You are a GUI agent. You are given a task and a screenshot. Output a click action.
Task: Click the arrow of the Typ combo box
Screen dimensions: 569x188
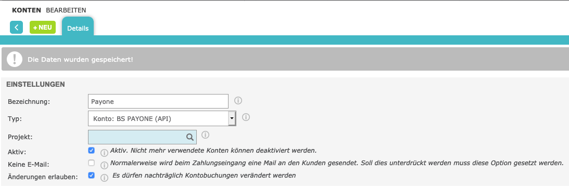coord(232,118)
